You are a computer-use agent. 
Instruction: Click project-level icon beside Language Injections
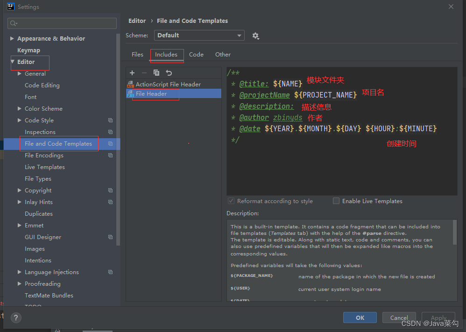pos(110,272)
